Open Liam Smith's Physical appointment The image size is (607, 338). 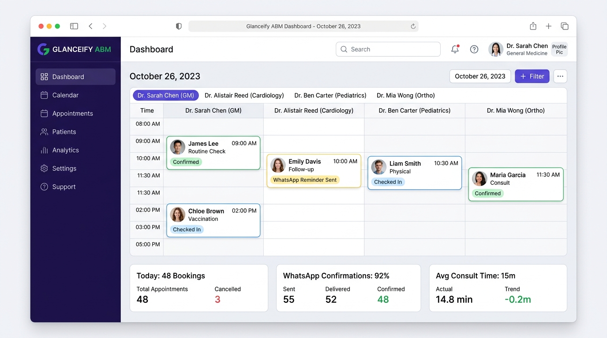[x=415, y=173]
